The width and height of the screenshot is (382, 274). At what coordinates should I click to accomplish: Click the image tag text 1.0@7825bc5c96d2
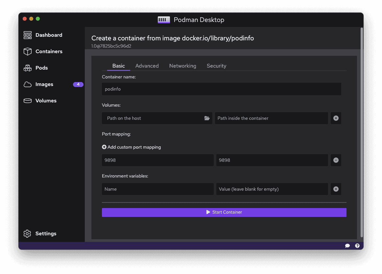click(111, 46)
